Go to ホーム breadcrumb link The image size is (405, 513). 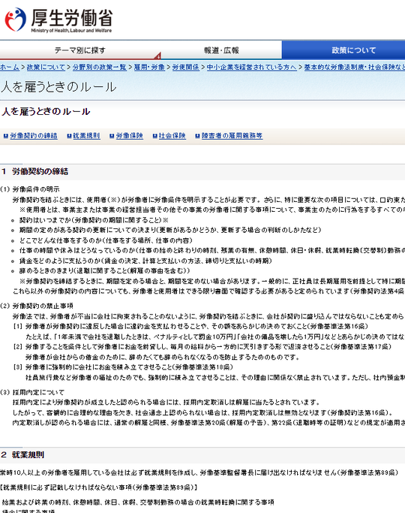10,67
